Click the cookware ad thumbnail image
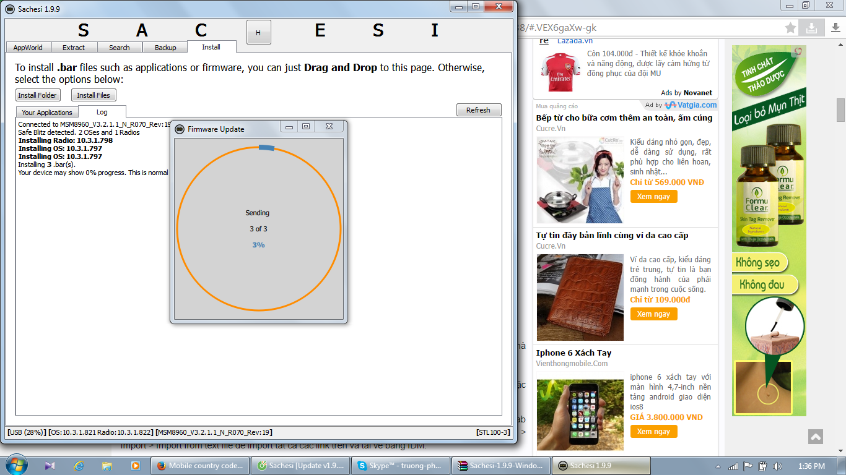Viewport: 846px width, 475px height. [x=580, y=180]
